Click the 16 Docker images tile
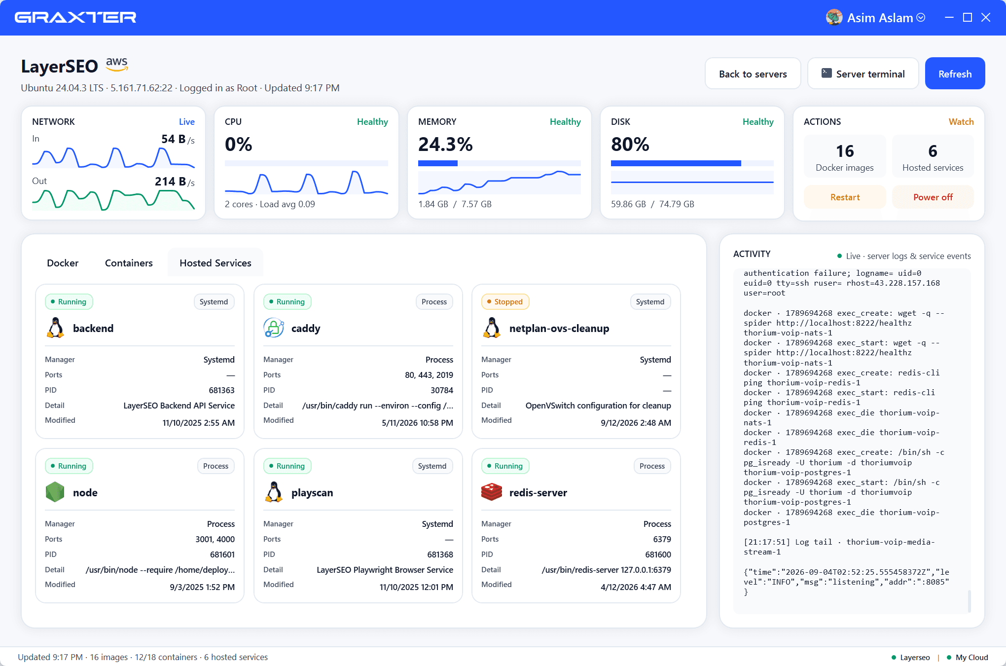 pyautogui.click(x=845, y=156)
